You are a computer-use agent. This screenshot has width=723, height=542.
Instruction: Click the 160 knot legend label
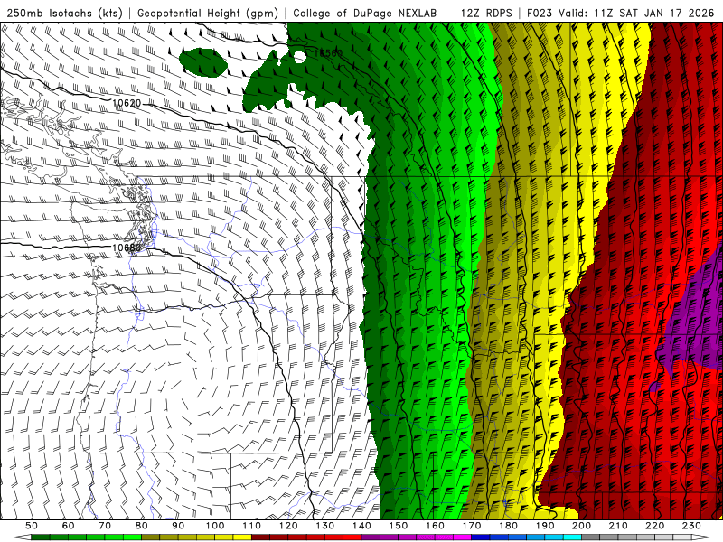point(435,526)
